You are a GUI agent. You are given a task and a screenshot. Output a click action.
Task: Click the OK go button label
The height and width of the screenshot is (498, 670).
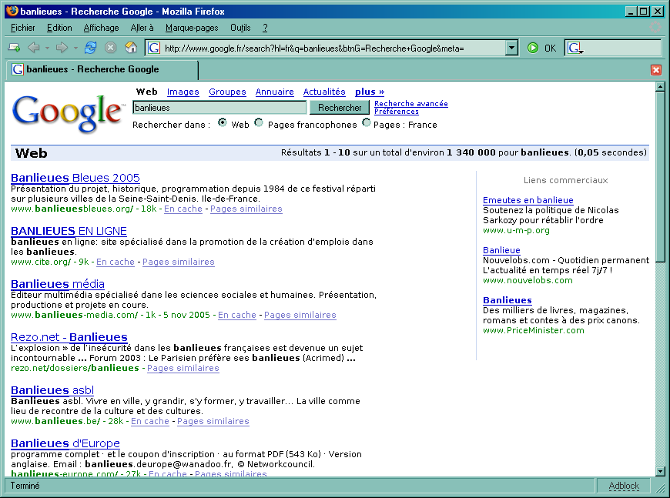[x=551, y=48]
